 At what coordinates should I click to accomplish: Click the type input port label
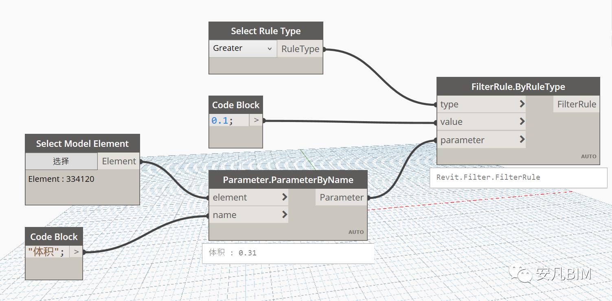pyautogui.click(x=450, y=105)
